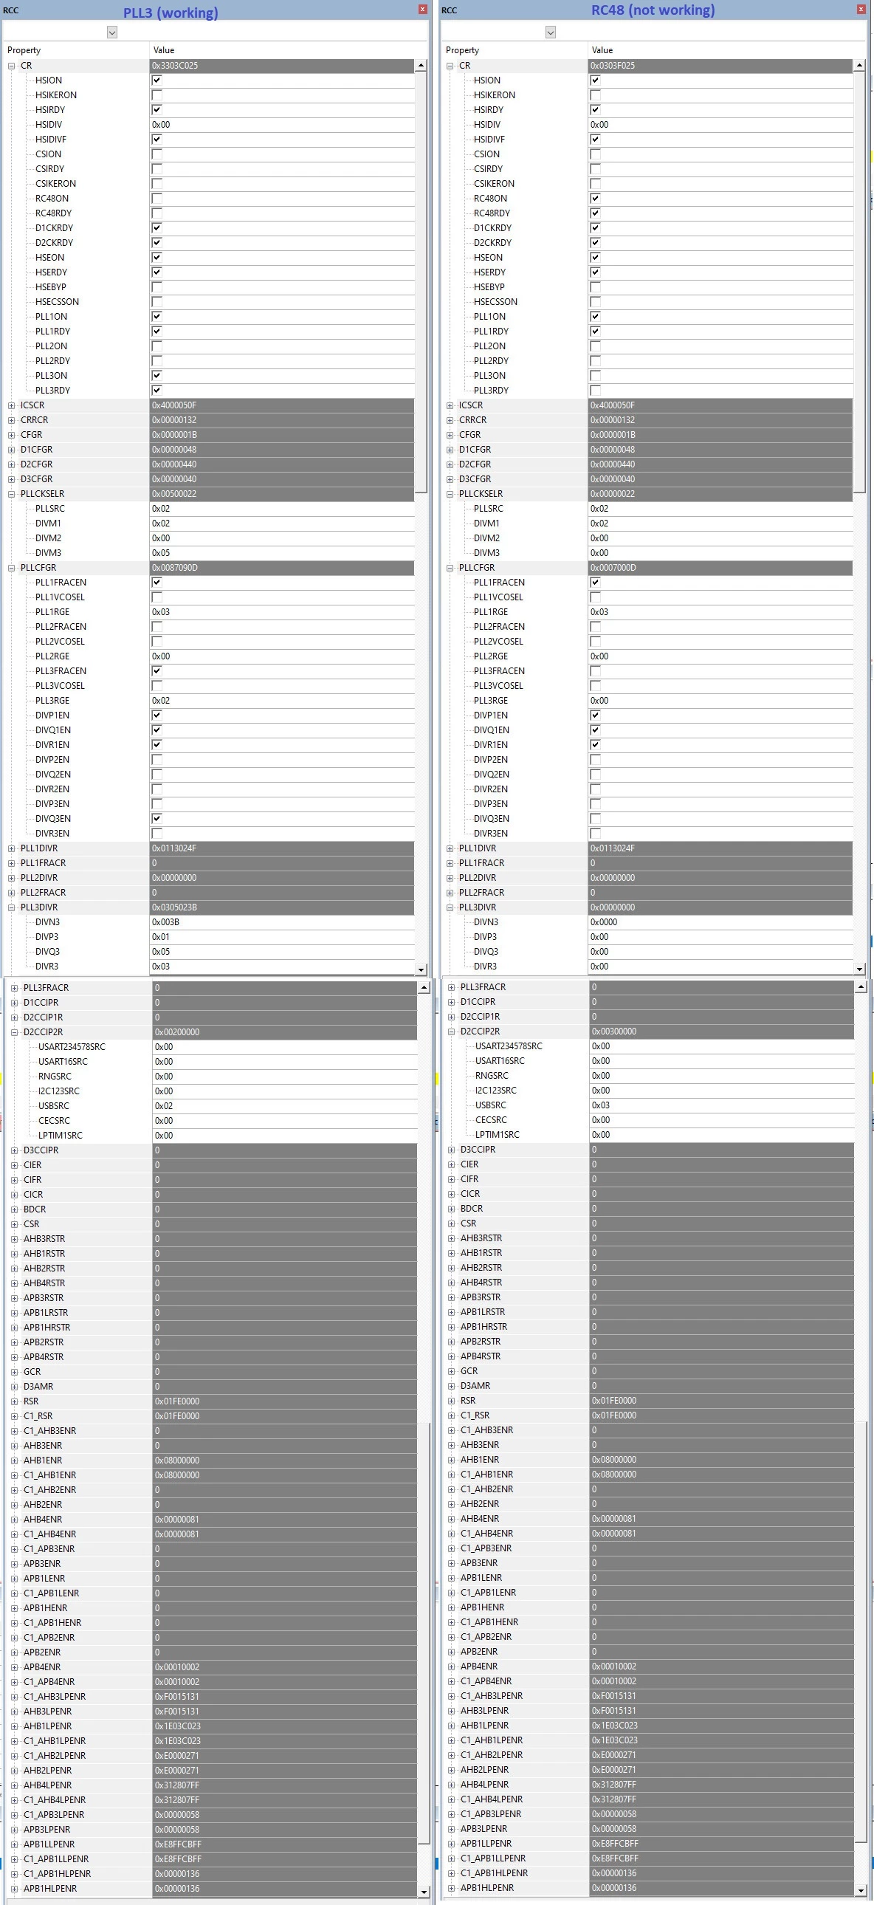Collapse PLLCFGR in the PLL3 (working) panel

point(12,568)
